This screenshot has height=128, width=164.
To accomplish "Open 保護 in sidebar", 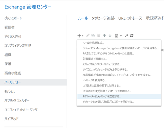I will pyautogui.click(x=8, y=64).
